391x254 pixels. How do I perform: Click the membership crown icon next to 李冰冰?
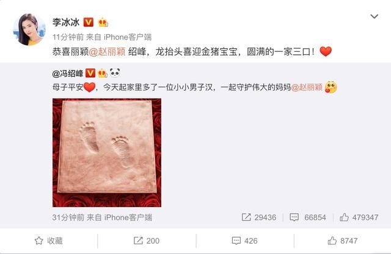[103, 23]
